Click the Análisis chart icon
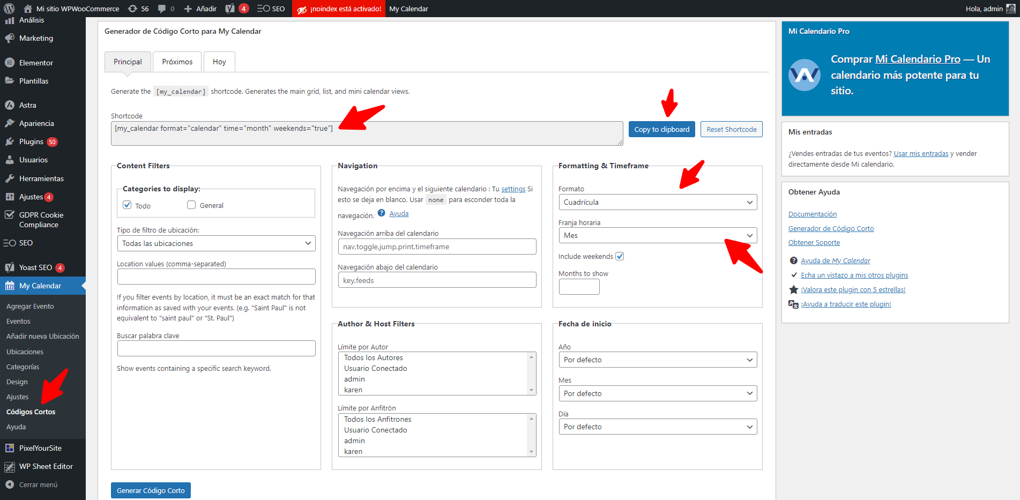Screen dimensions: 1020x500 tap(10, 20)
